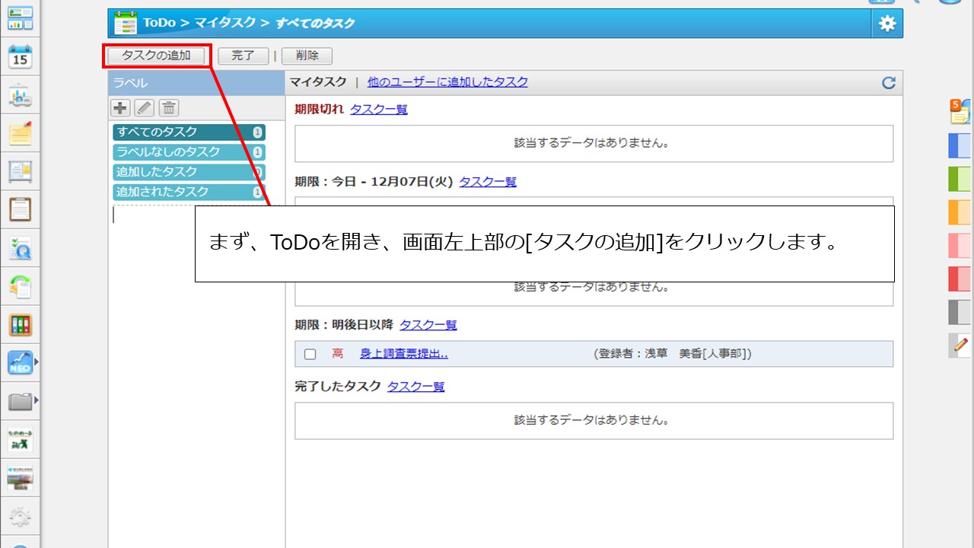Open the yellow sticky note sidebar icon
The width and height of the screenshot is (974, 548).
click(x=20, y=133)
